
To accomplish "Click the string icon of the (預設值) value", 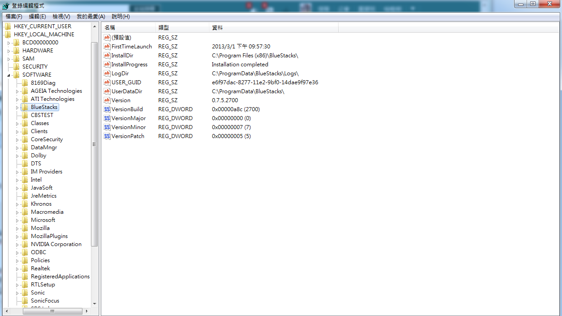I will [107, 38].
